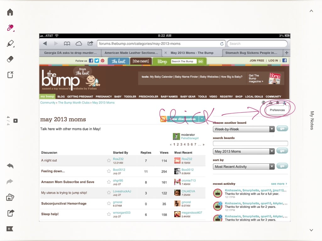Switch to The Nest site tab
Image resolution: width=322 pixels, height=241 pixels.
tap(141, 61)
